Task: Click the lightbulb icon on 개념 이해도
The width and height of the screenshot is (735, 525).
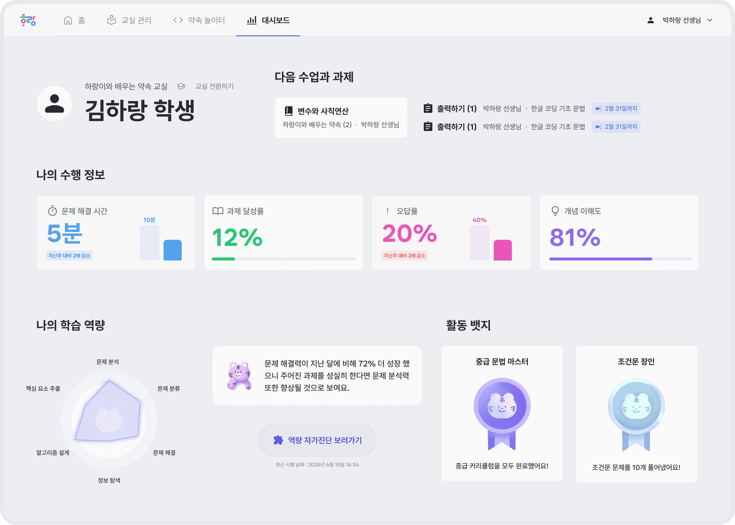Action: [x=555, y=211]
